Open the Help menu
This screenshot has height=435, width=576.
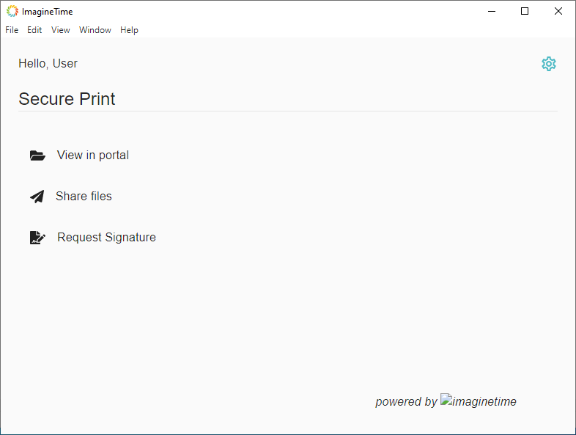[x=129, y=30]
